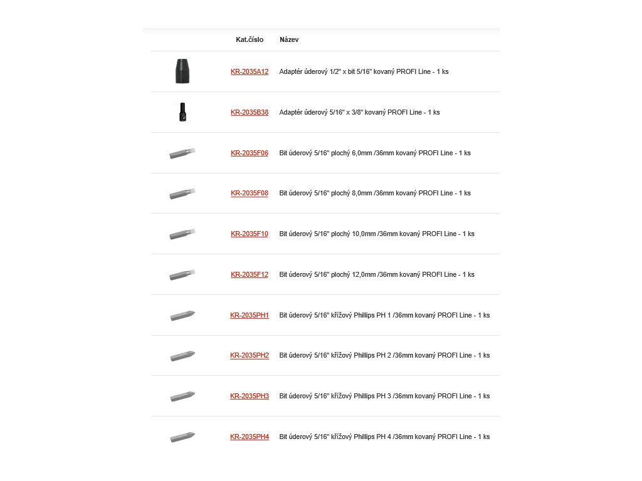Click the flat 6,0mm bit thumbnail
642x481 pixels.
pyautogui.click(x=182, y=153)
